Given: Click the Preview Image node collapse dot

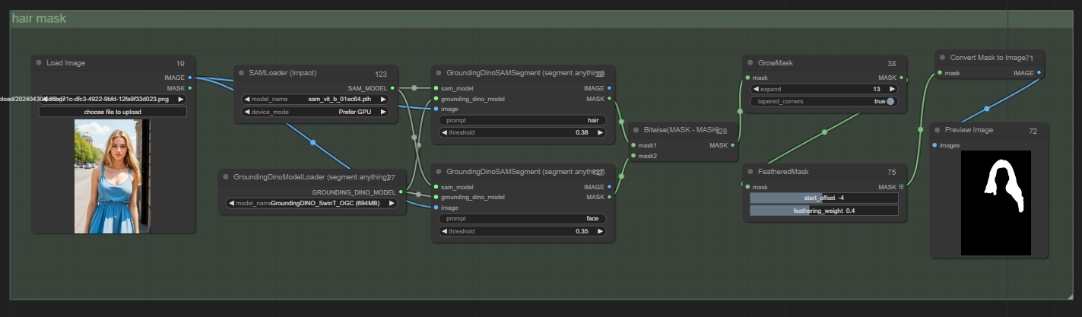Looking at the screenshot, I should [x=938, y=131].
